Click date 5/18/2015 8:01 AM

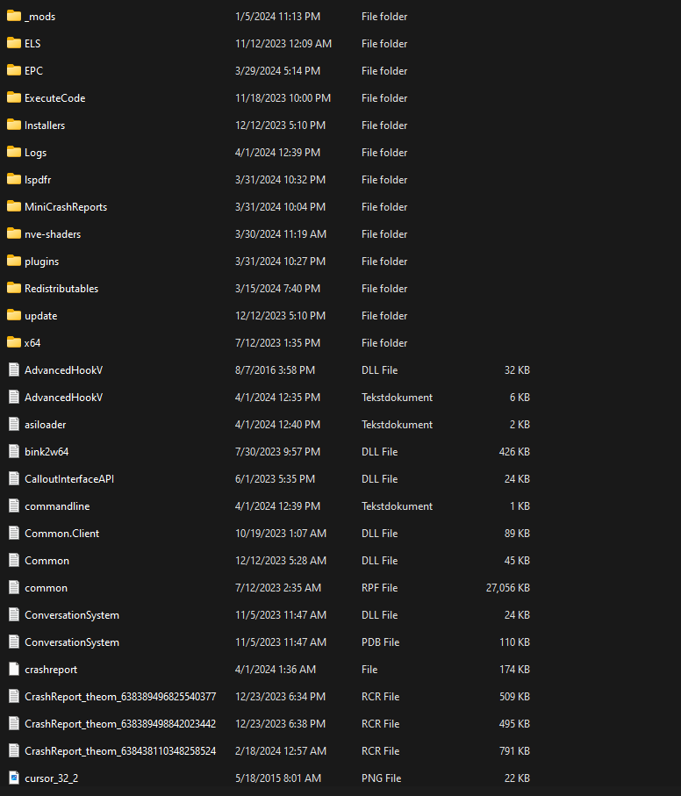278,778
